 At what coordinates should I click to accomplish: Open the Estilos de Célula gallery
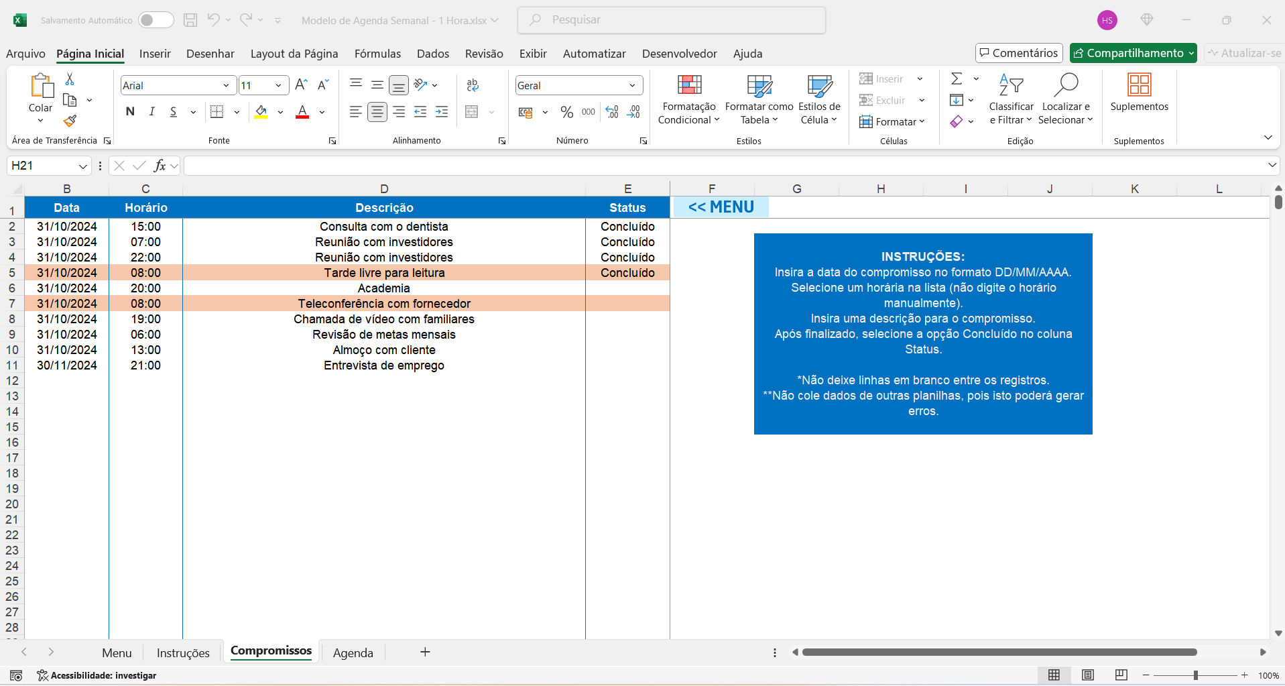click(819, 99)
